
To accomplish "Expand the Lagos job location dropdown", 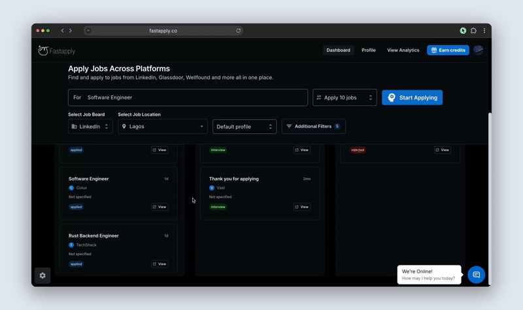I will click(162, 126).
